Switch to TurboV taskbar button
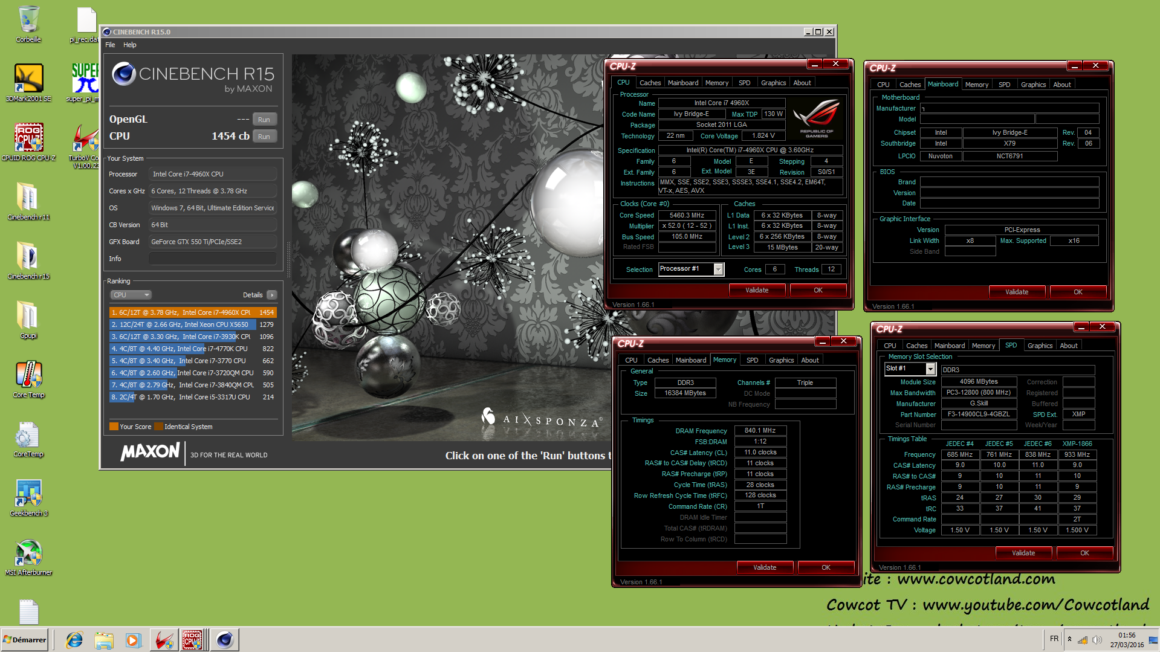 (163, 640)
